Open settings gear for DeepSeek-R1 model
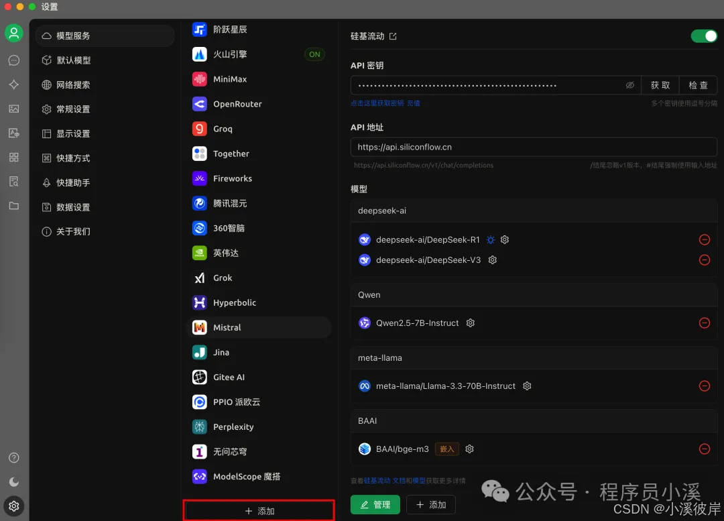Screen dimensions: 724x521 (x=505, y=240)
